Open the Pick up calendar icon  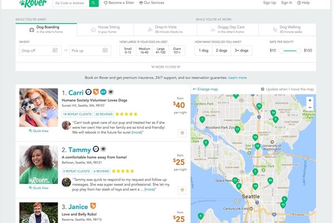tap(105, 50)
